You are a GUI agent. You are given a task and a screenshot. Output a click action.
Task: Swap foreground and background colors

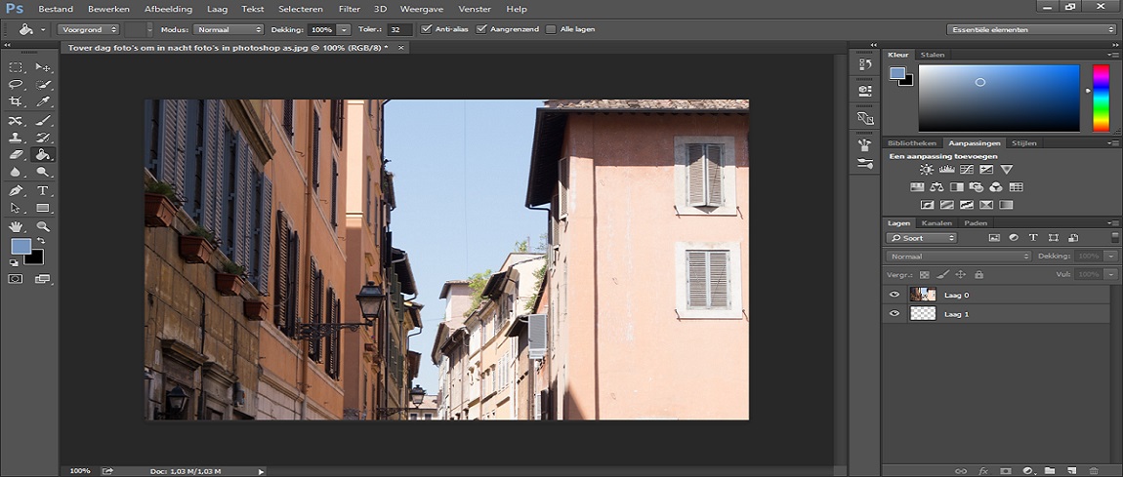(41, 241)
